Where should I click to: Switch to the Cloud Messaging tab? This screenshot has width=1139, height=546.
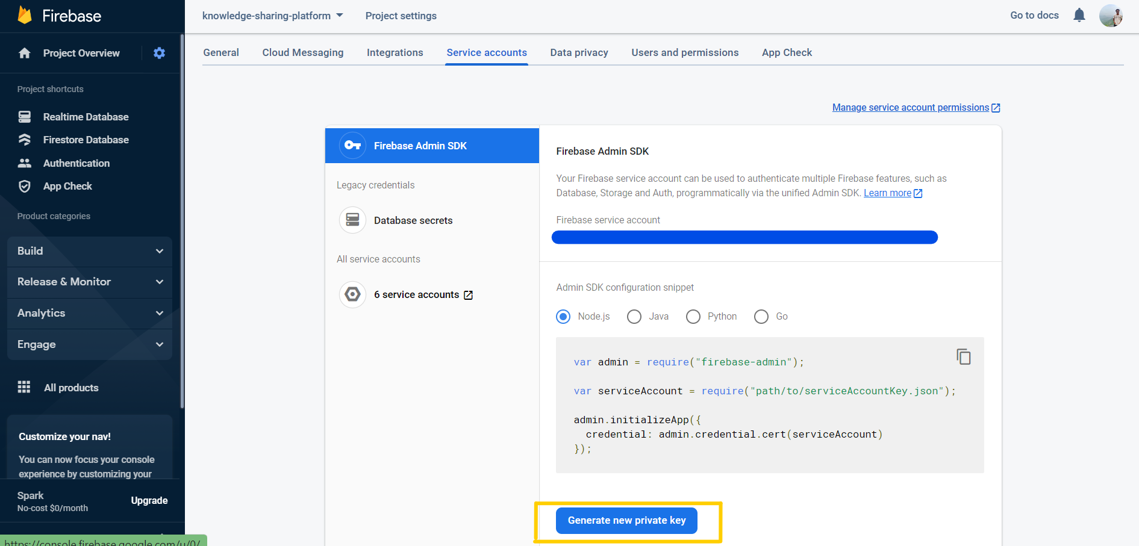pyautogui.click(x=302, y=52)
